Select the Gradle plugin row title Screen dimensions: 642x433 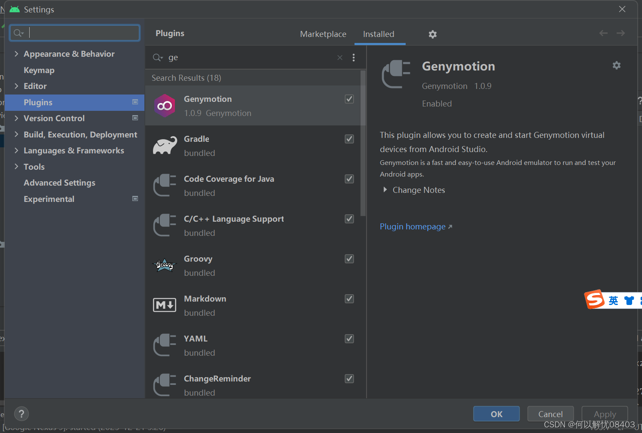point(196,139)
